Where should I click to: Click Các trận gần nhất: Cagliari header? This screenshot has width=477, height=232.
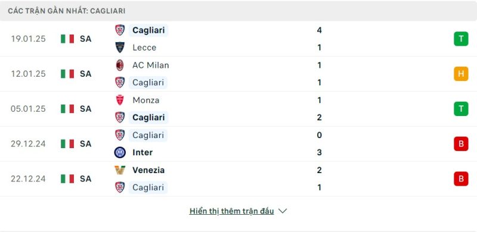67,11
